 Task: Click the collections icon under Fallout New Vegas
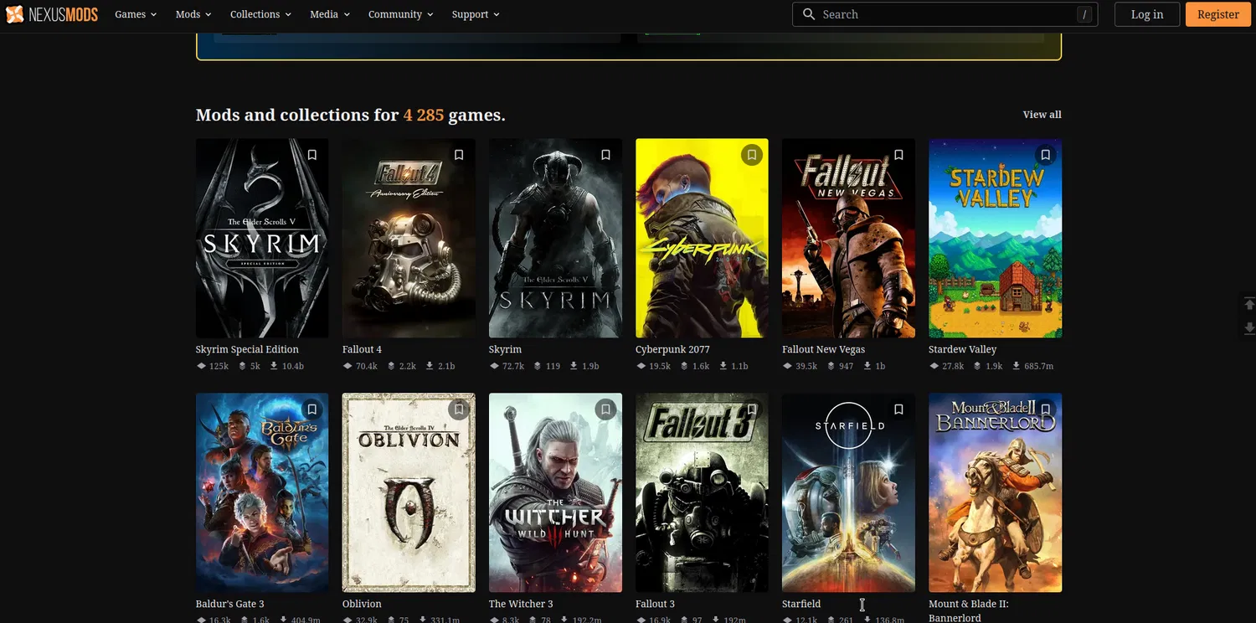pos(831,366)
